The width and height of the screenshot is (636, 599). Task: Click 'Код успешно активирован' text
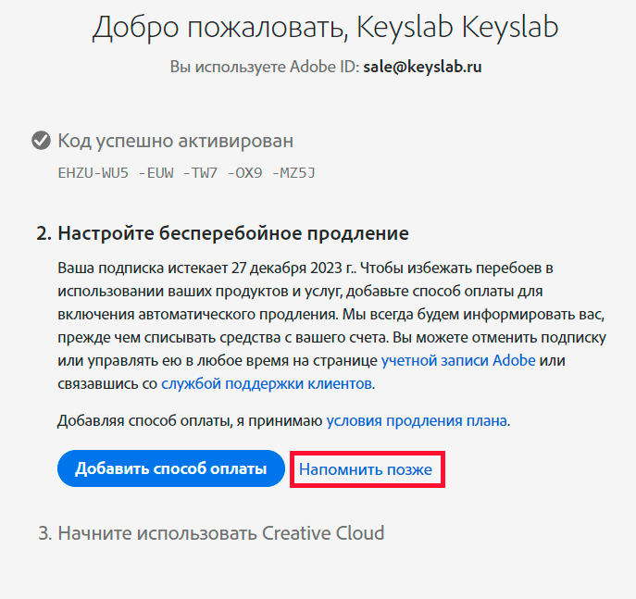click(x=176, y=141)
